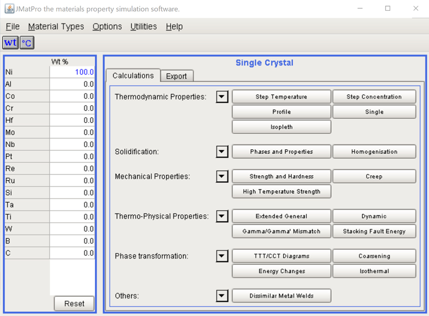The width and height of the screenshot is (429, 316).
Task: Click the Single calculation button
Action: point(374,112)
